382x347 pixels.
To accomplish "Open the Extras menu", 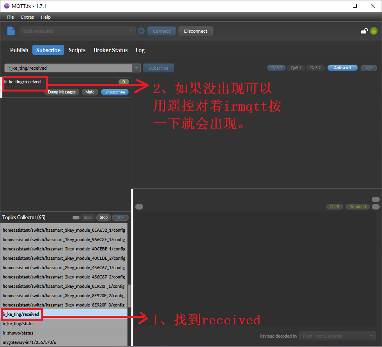I will coord(27,17).
